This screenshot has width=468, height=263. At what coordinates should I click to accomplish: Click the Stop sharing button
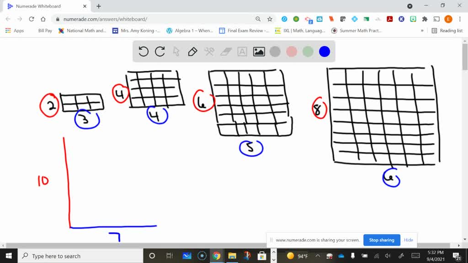pyautogui.click(x=382, y=240)
